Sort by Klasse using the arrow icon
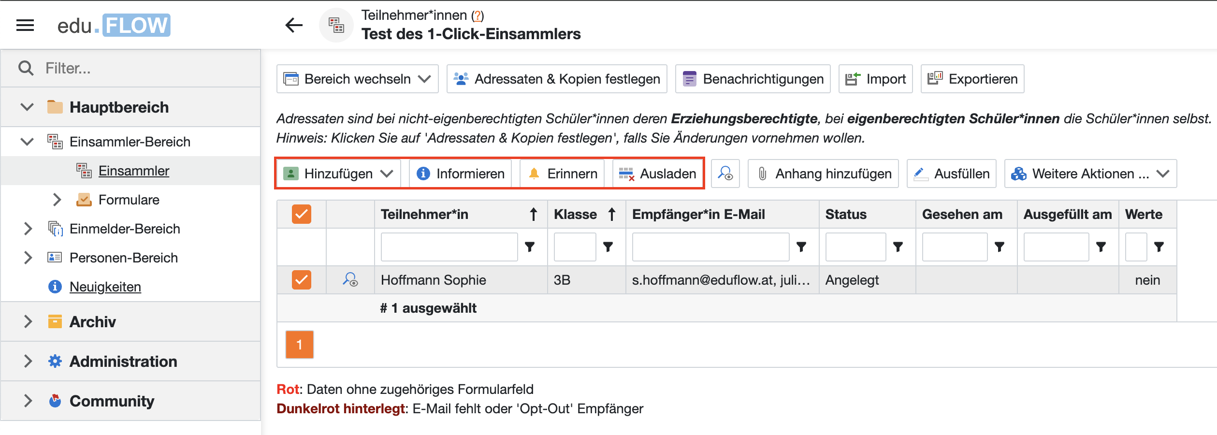The height and width of the screenshot is (435, 1217). pos(611,214)
